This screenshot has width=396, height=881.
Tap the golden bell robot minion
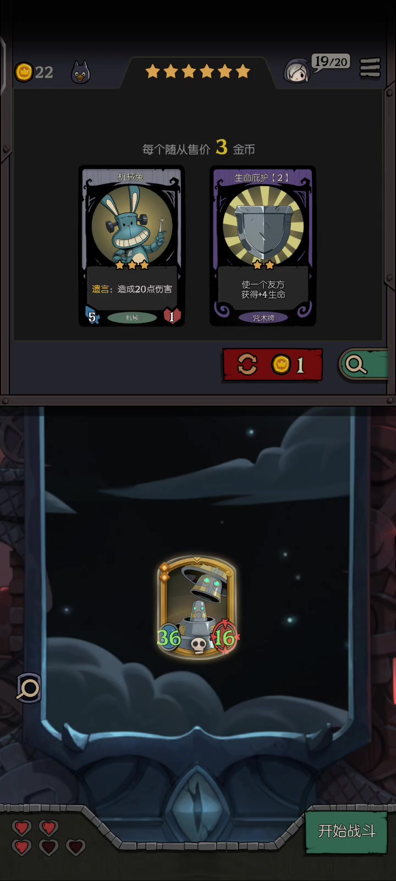(197, 606)
